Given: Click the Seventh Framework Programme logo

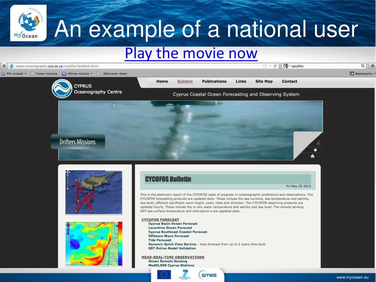Looking at the screenshot, I should (x=185, y=275).
